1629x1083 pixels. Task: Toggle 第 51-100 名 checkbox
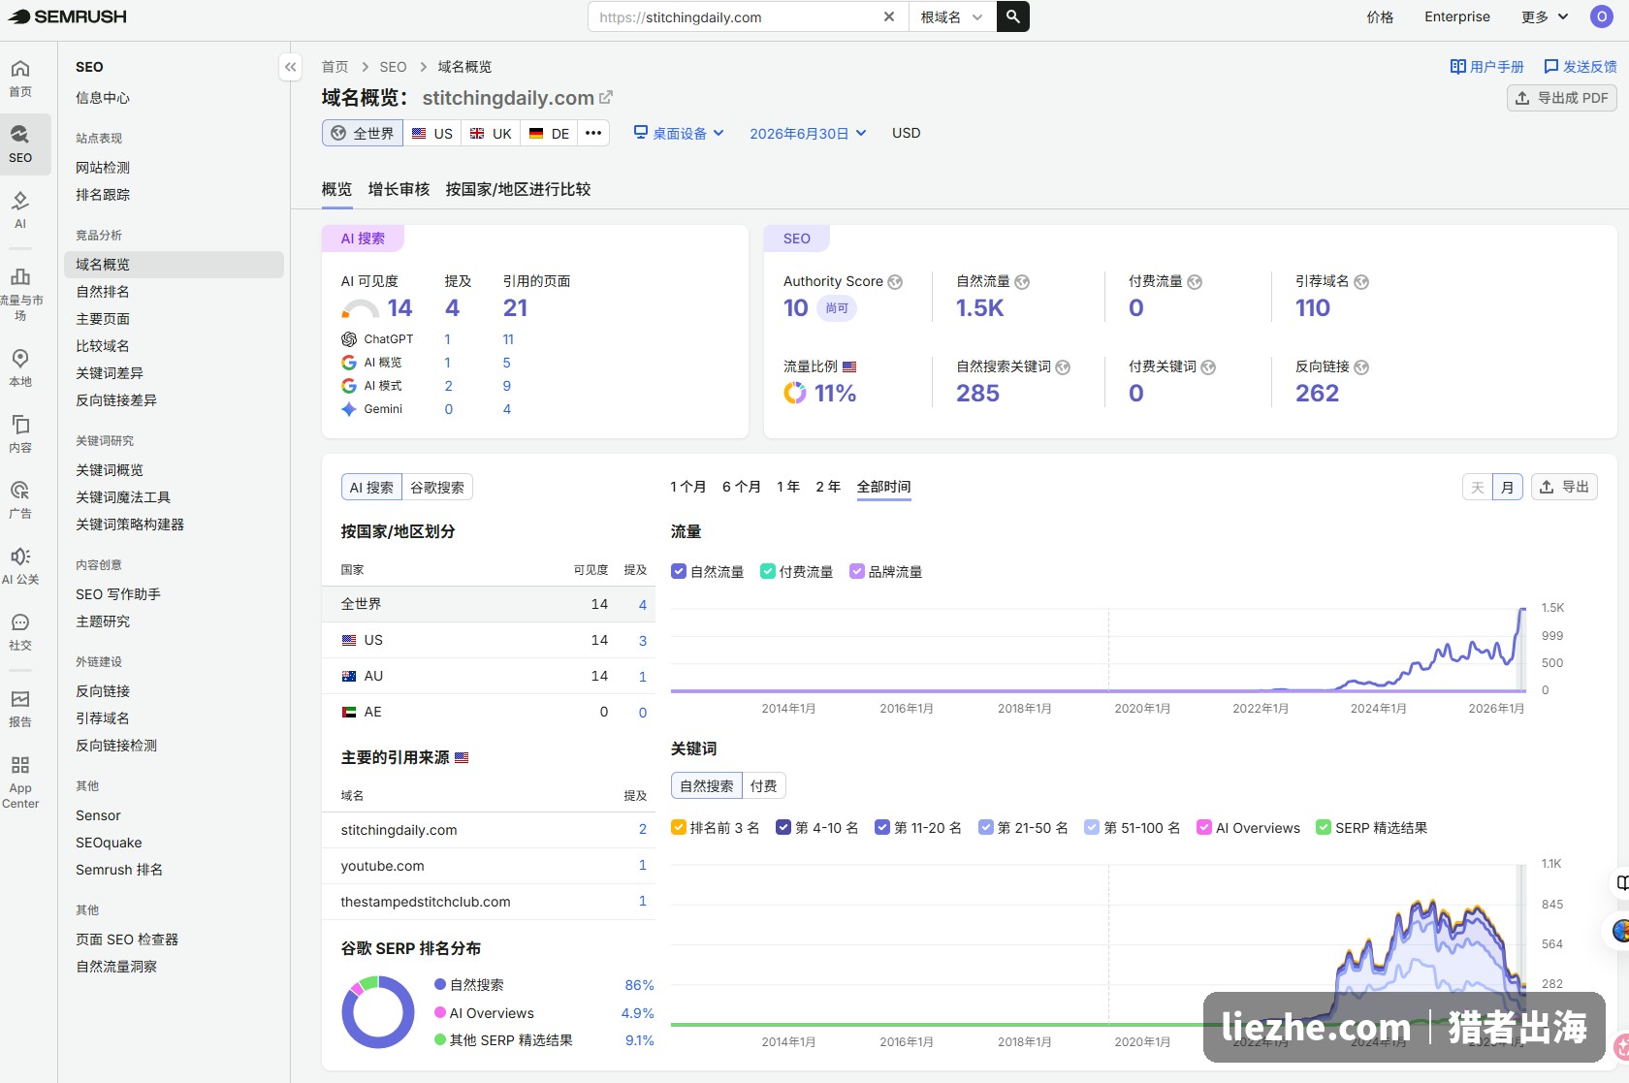click(x=1092, y=828)
